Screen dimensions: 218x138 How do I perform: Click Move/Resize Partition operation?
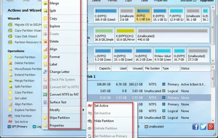(28, 69)
